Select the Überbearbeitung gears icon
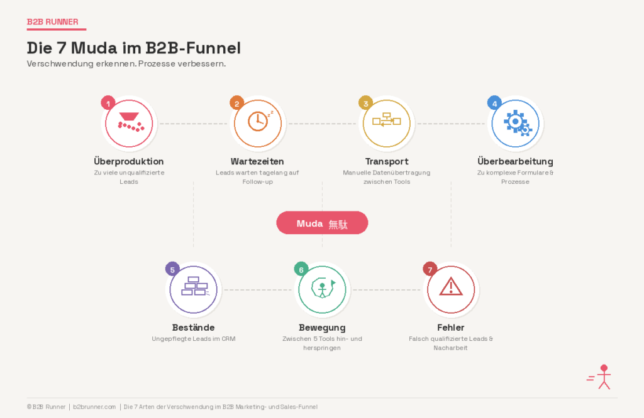The image size is (644, 418). coord(515,123)
